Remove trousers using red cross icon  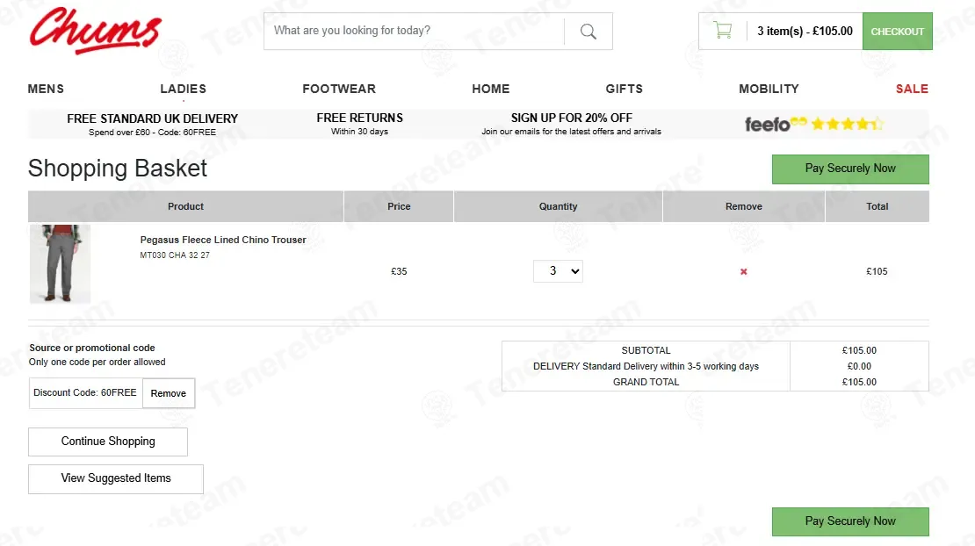pos(744,271)
